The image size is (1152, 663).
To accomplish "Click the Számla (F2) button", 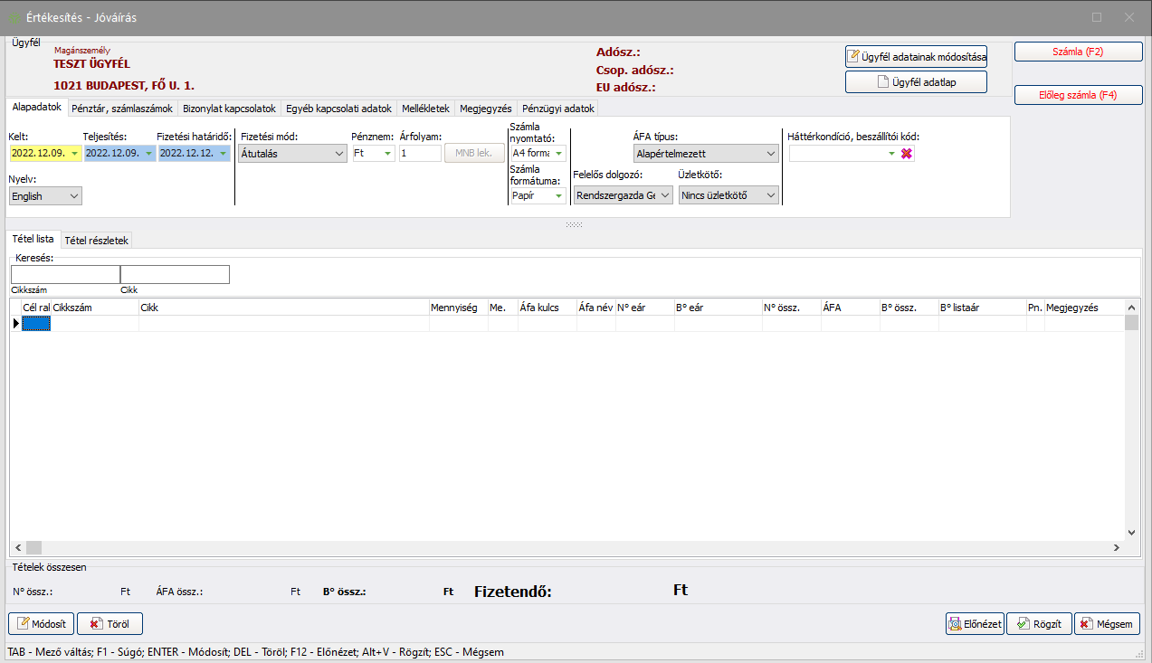I will [1078, 52].
